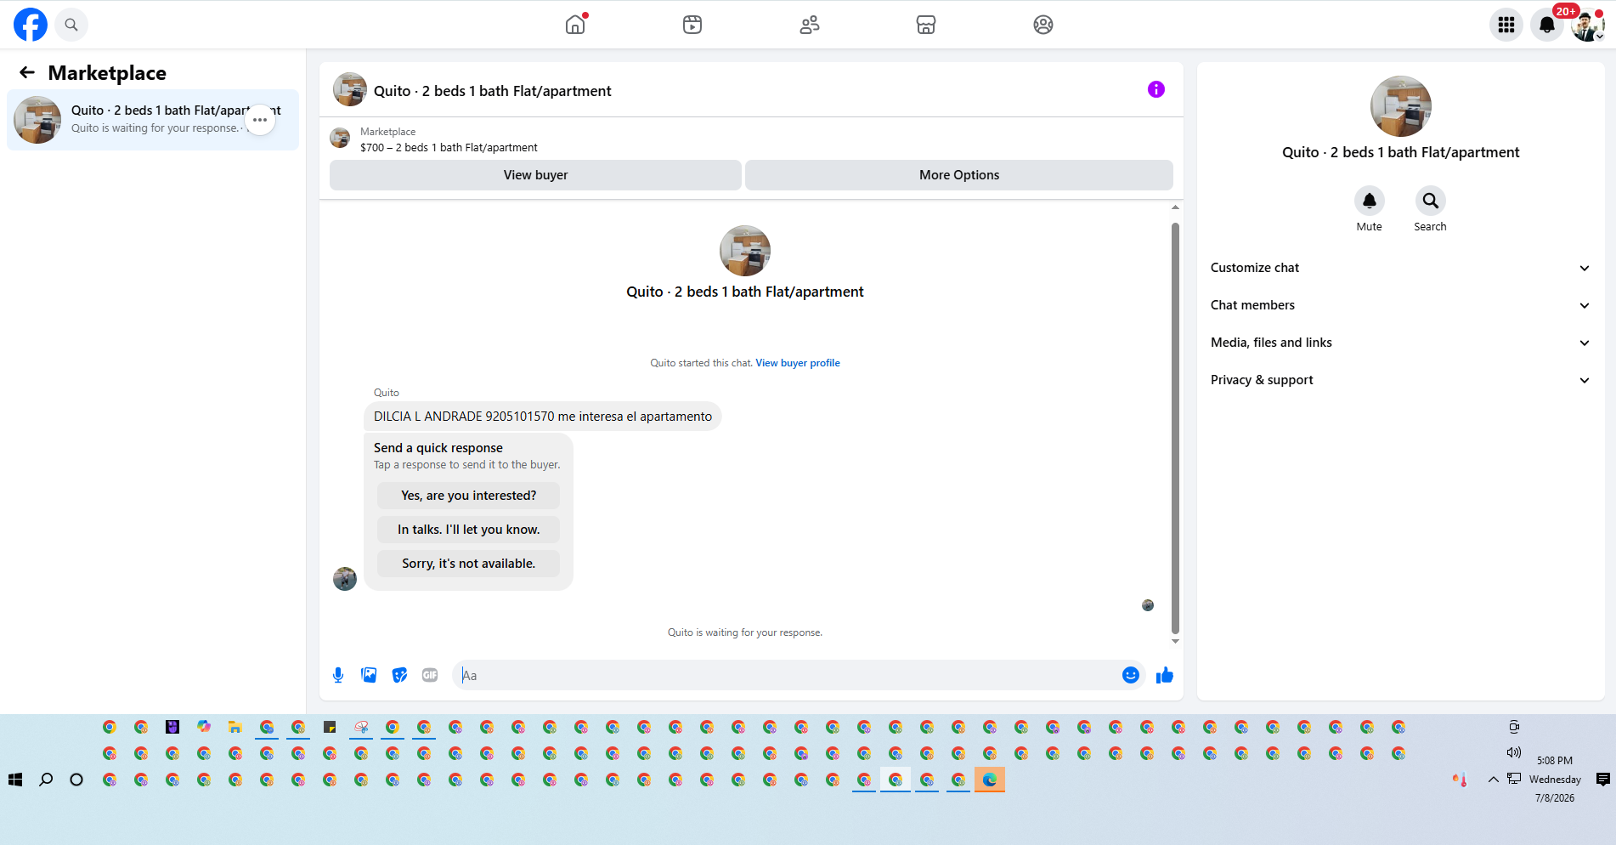This screenshot has height=845, width=1616.
Task: Click the chat scrollbar thumb
Action: (x=1175, y=428)
